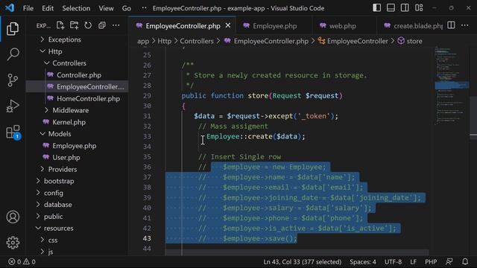Open the Edit menu
Viewport: 477px width, 268px height.
click(x=48, y=8)
